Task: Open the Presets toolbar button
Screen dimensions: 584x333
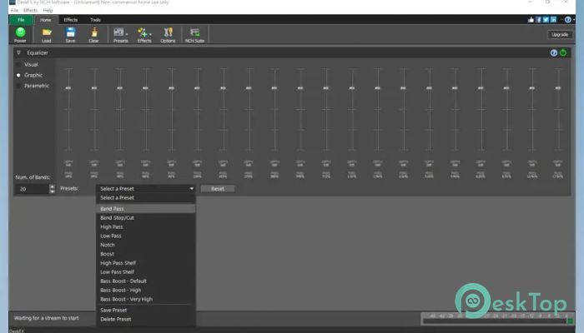Action: point(121,35)
